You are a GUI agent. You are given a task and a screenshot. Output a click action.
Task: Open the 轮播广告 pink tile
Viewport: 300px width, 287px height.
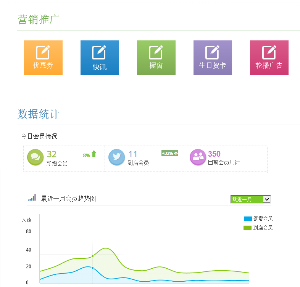pyautogui.click(x=269, y=58)
